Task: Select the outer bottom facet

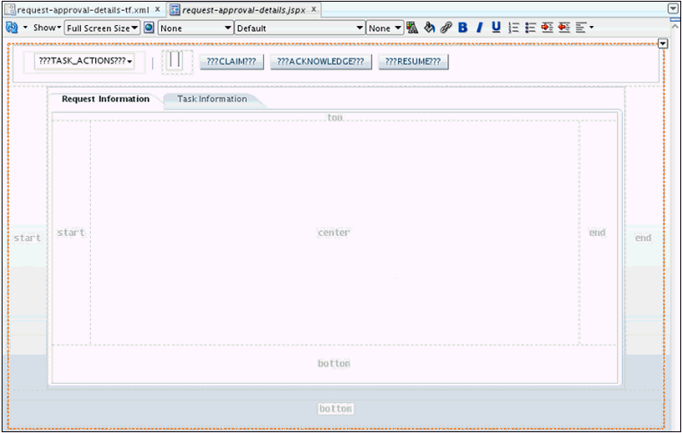Action: click(336, 409)
